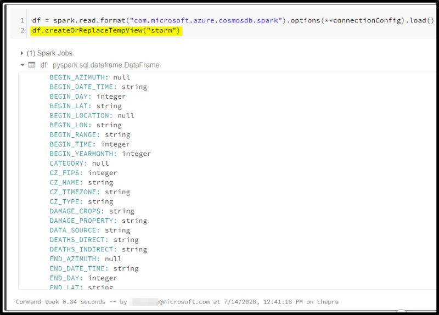The height and width of the screenshot is (315, 439).
Task: Click code line 1 with spark.read.format
Action: pyautogui.click(x=233, y=20)
